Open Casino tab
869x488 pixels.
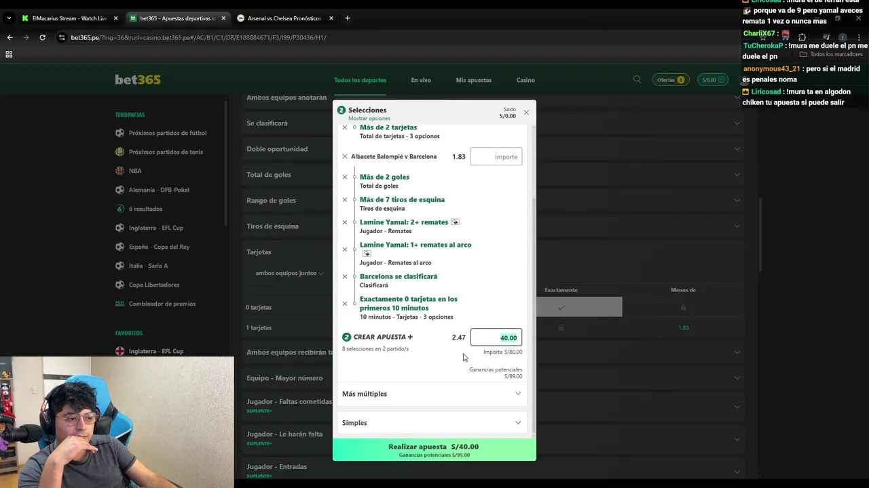pyautogui.click(x=525, y=80)
